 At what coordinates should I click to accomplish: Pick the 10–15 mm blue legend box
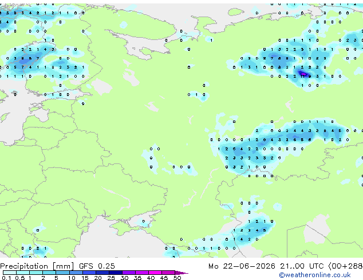coord(76,273)
